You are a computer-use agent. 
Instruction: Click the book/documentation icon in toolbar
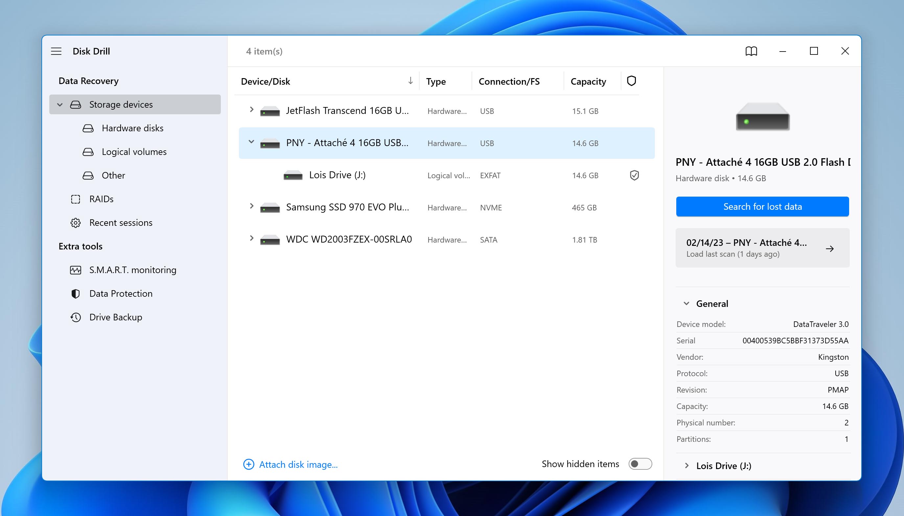[751, 51]
